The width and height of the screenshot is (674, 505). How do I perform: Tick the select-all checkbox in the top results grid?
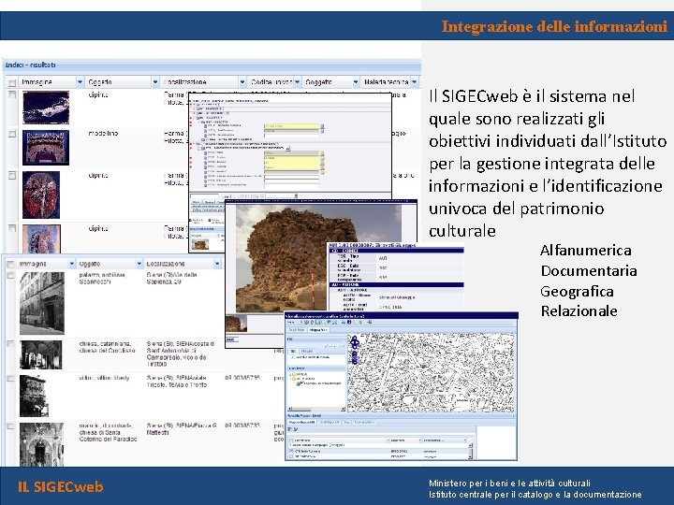point(12,82)
